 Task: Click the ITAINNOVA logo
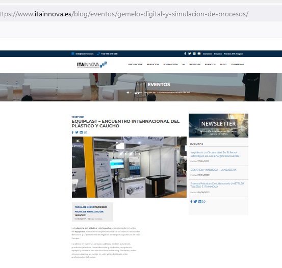pos(92,65)
